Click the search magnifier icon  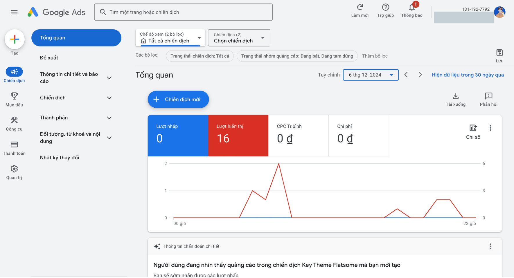coord(103,12)
